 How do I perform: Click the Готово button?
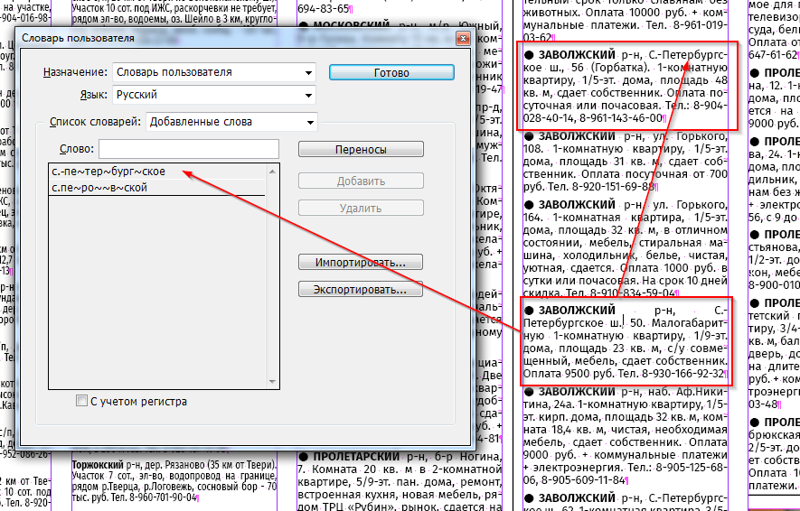click(x=391, y=72)
